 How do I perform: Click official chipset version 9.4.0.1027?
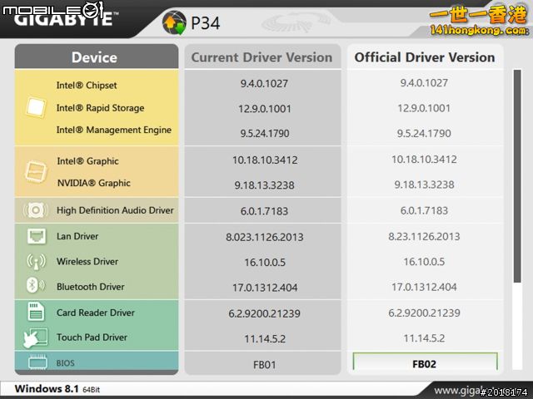(x=424, y=83)
